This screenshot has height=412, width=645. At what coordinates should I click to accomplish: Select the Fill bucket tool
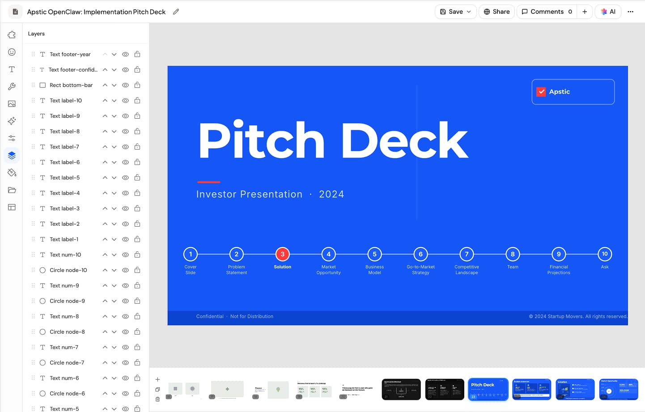pos(11,172)
